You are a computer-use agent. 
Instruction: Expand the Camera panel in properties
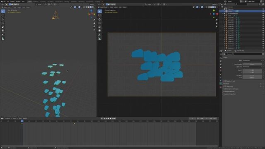point(226,84)
